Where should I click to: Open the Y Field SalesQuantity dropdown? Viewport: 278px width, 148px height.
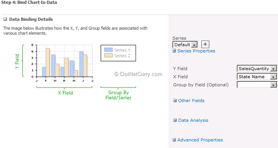(x=257, y=68)
